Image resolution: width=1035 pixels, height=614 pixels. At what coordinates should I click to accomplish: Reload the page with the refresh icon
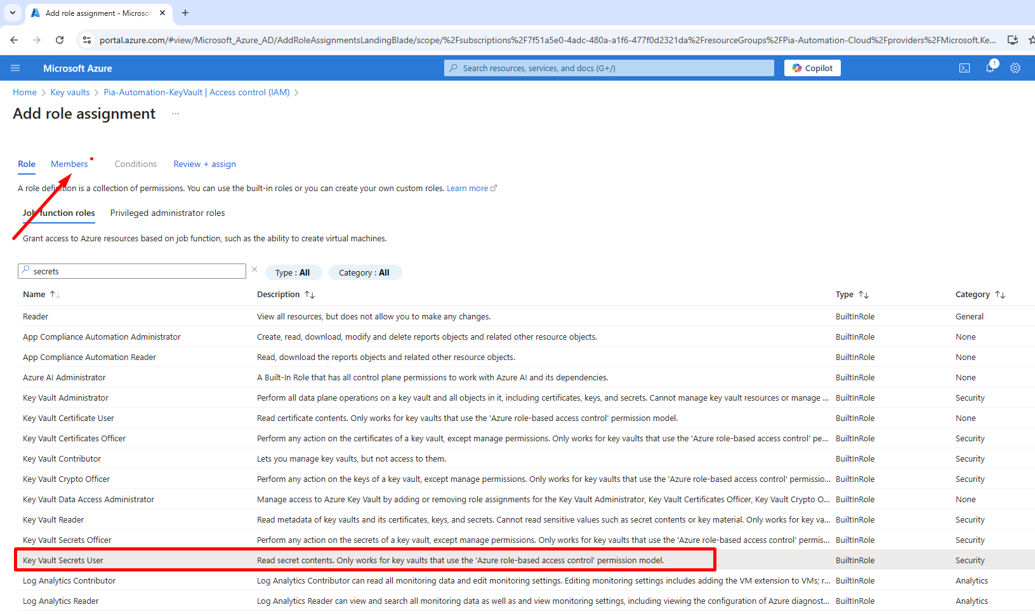60,40
